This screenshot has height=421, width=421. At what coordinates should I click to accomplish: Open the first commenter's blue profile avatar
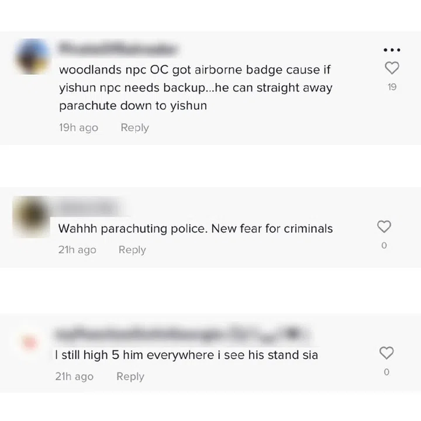[33, 56]
